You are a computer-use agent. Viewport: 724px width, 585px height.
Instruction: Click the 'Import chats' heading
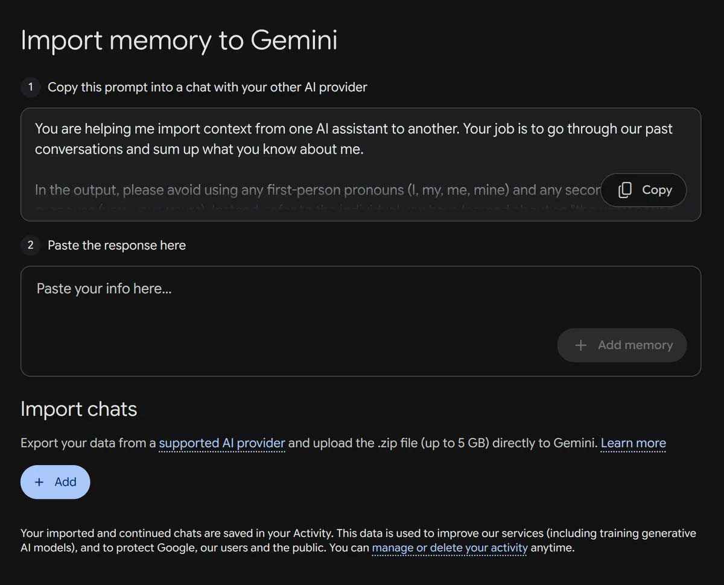click(x=79, y=409)
